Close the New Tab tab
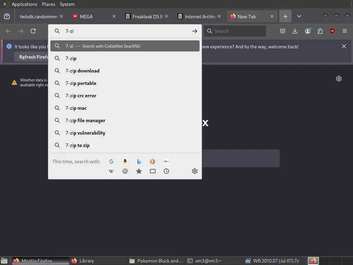The image size is (353, 265). (272, 17)
